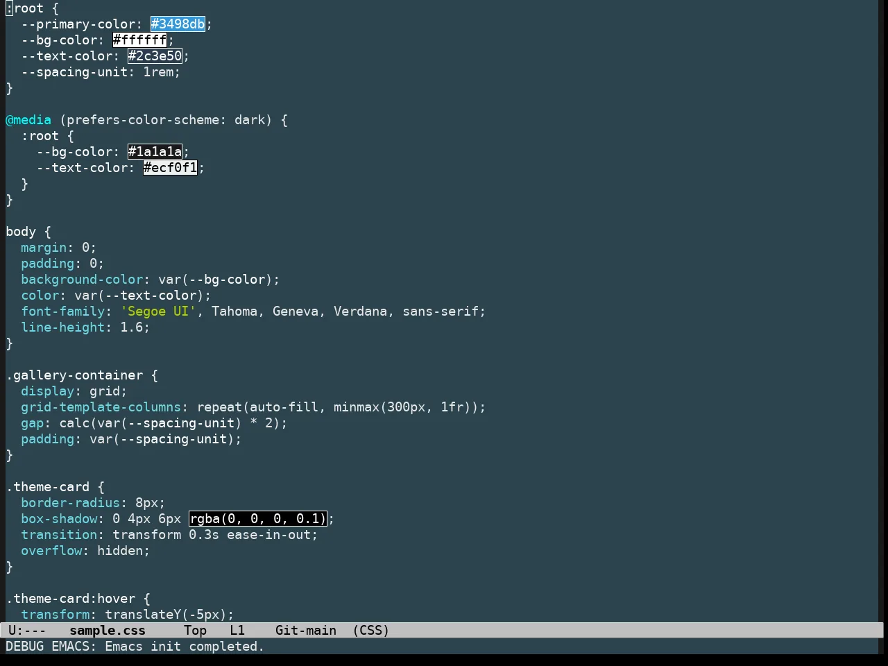Image resolution: width=888 pixels, height=666 pixels.
Task: Click 'line-height: 1.6' line
Action: [x=85, y=327]
